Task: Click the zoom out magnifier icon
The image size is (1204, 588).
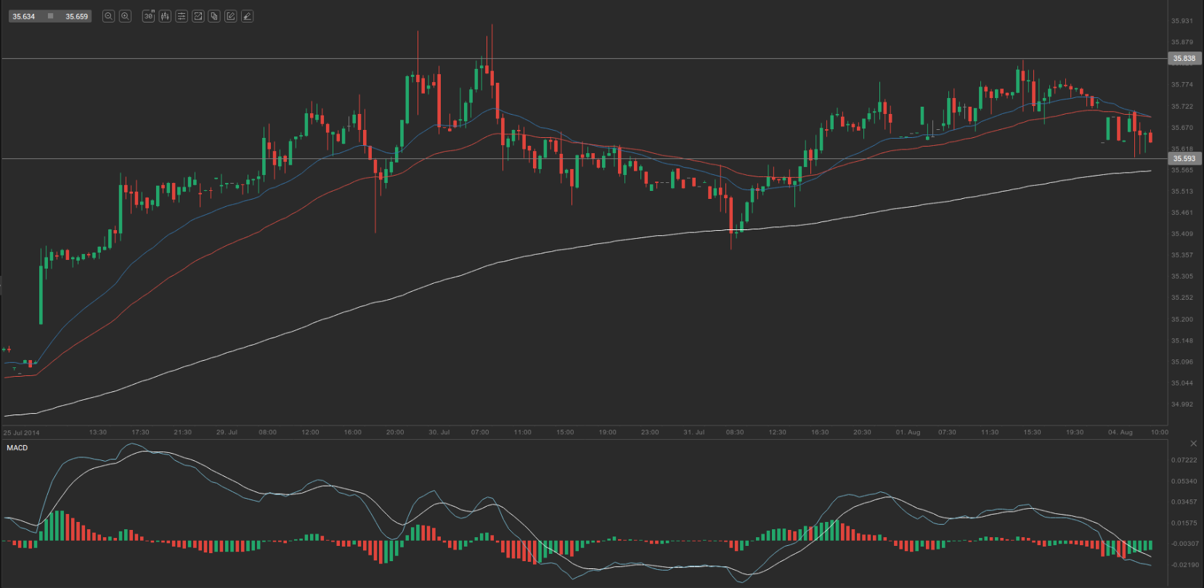Action: pyautogui.click(x=108, y=16)
